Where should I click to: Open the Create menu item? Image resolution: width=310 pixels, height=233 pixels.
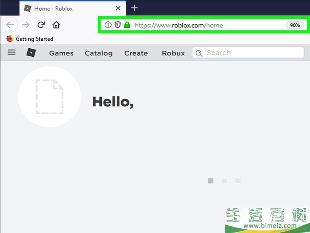136,53
